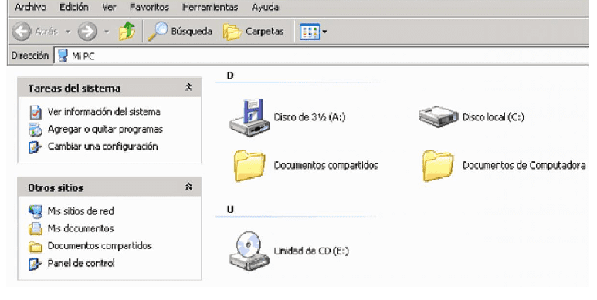Open the Ayuda menu
This screenshot has height=300, width=597.
[265, 7]
